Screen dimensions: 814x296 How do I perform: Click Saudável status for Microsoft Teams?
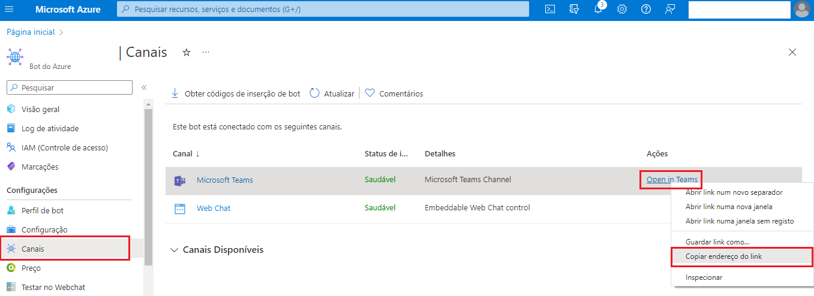tap(380, 179)
